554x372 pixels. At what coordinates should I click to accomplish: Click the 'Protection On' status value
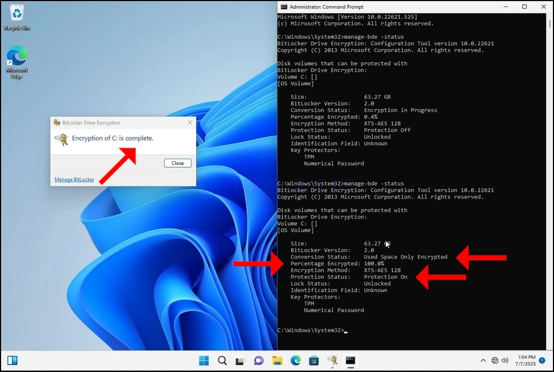385,277
